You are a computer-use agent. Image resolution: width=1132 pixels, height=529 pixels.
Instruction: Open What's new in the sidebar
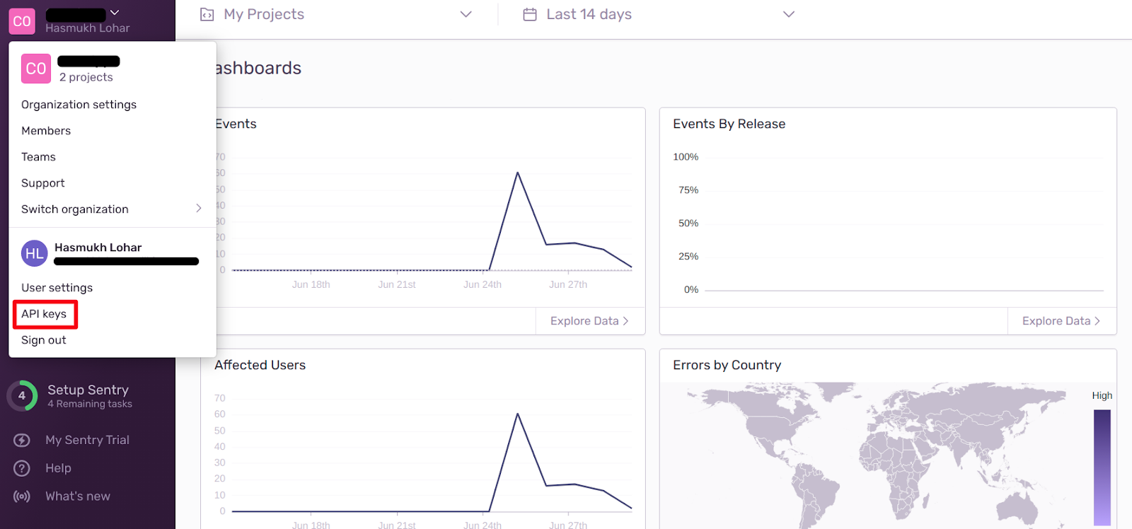pyautogui.click(x=78, y=496)
